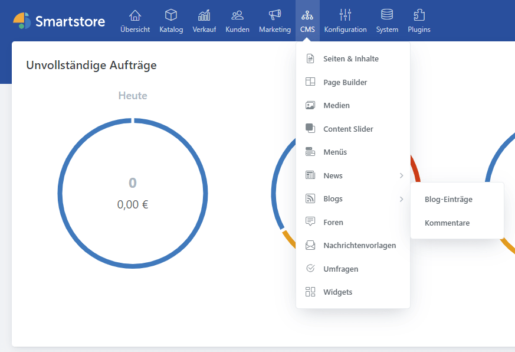
Task: Click the Widgets grid icon
Action: (x=310, y=292)
